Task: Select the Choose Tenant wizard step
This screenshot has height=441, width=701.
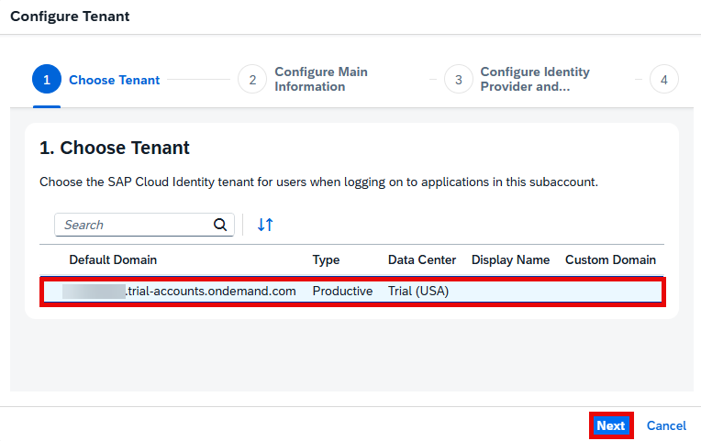Action: coord(95,80)
